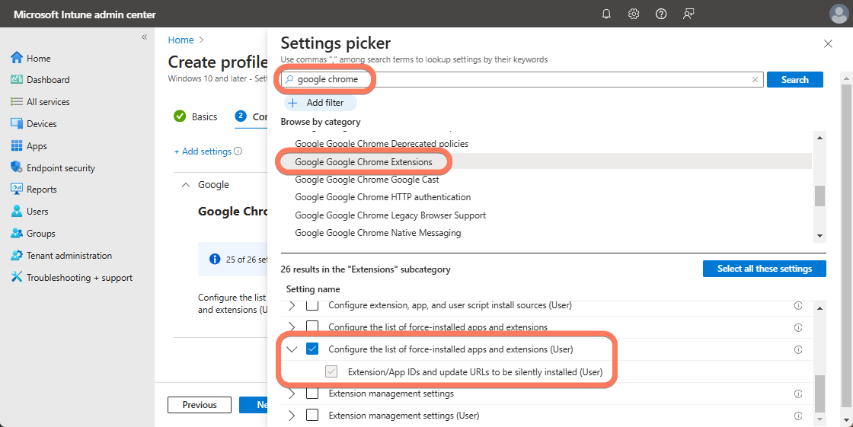Close the Settings picker panel
Viewport: 853px width, 427px height.
click(828, 44)
